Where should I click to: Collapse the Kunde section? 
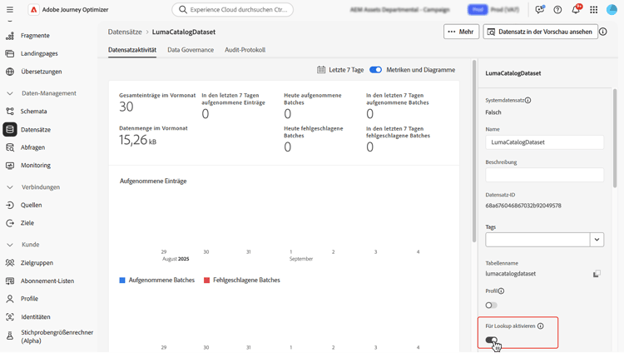tap(10, 245)
